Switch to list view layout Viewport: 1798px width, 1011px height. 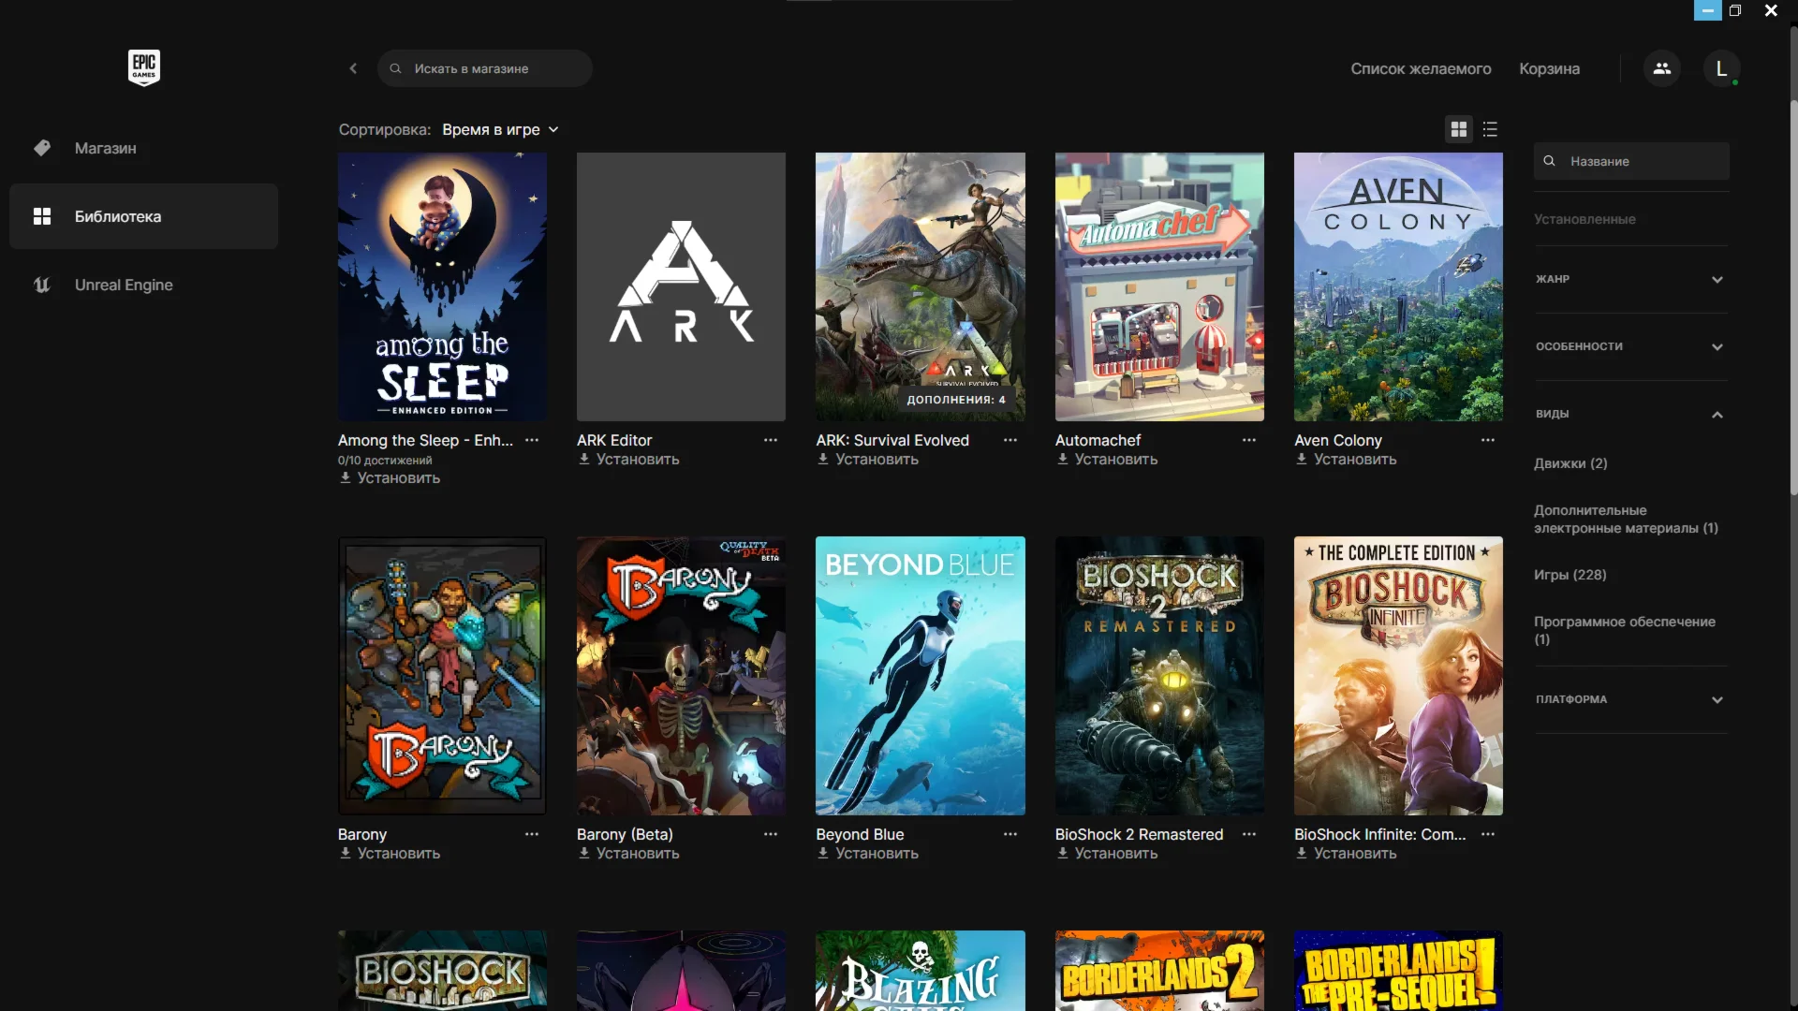pos(1490,129)
